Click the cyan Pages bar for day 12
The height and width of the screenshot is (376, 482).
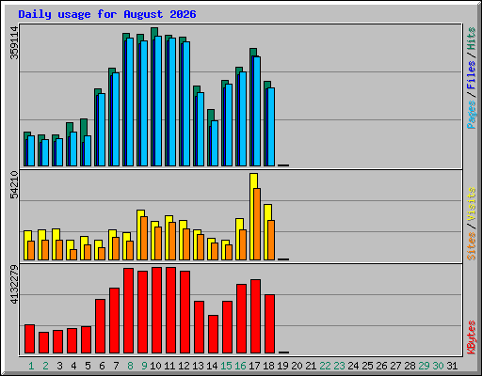click(x=186, y=103)
